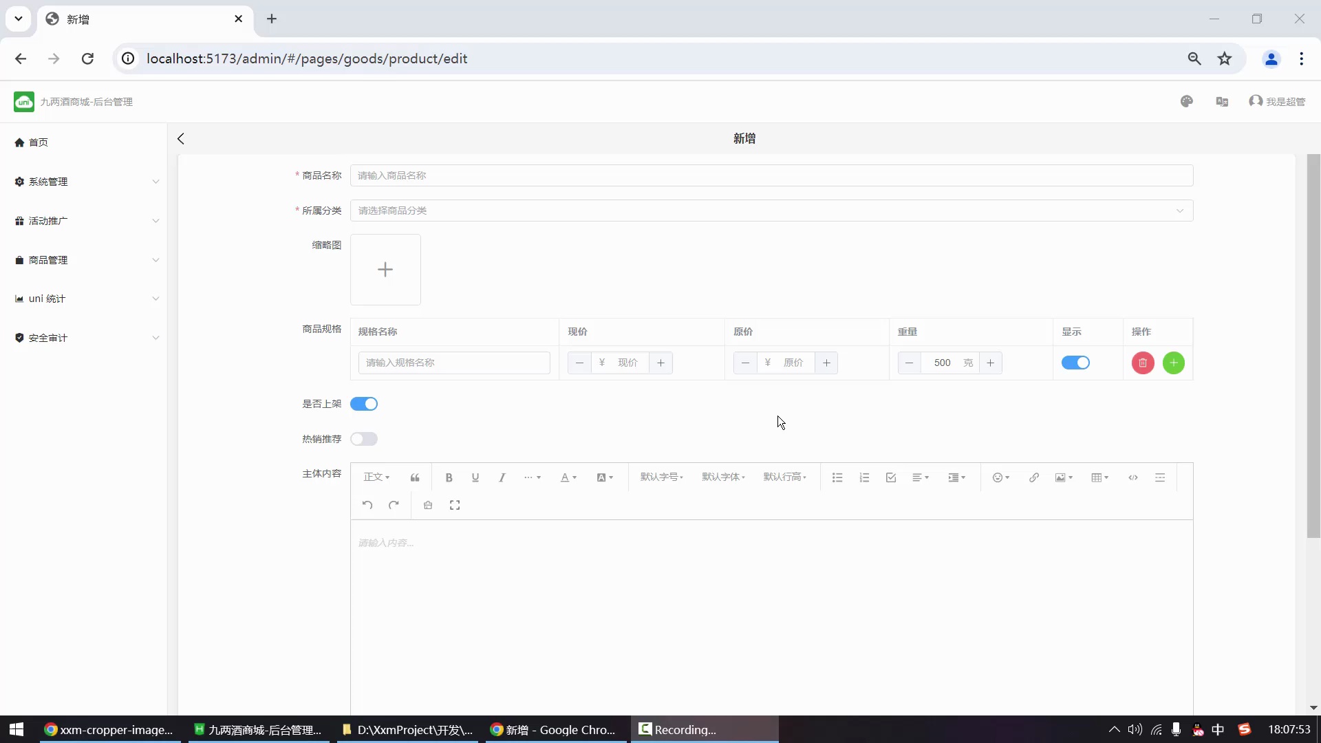The height and width of the screenshot is (743, 1321).
Task: Click the theme palette icon in header
Action: (1186, 102)
